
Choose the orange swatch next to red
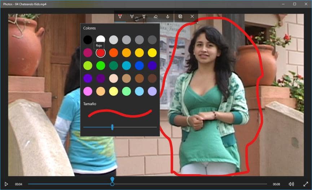[x=114, y=53]
